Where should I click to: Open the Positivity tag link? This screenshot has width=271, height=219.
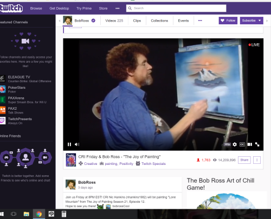[x=126, y=164]
